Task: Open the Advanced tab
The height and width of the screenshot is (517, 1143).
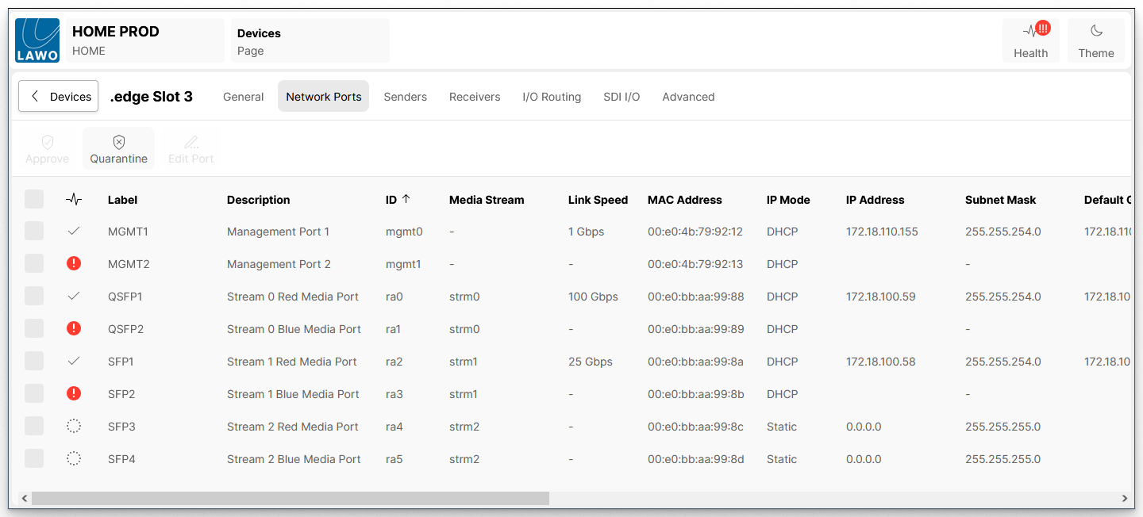Action: point(688,97)
